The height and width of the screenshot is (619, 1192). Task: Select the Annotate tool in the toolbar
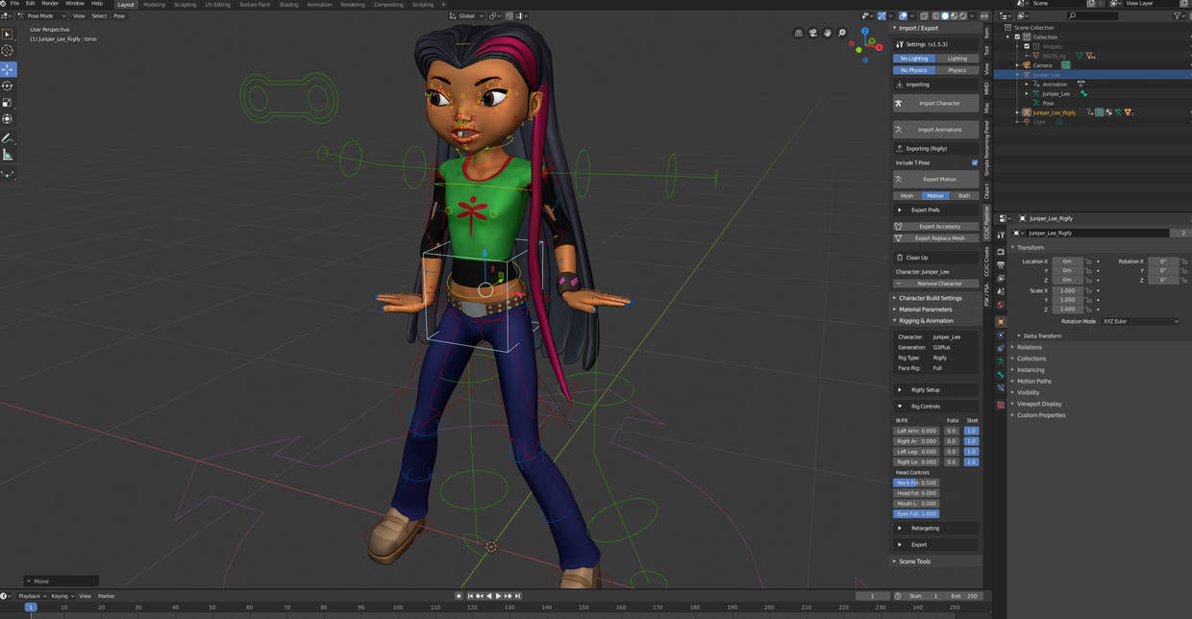[x=8, y=139]
